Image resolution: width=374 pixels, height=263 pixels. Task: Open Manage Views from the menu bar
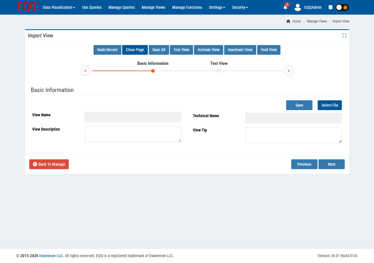tap(153, 7)
